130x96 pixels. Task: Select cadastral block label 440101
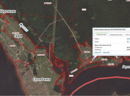pos(12,46)
